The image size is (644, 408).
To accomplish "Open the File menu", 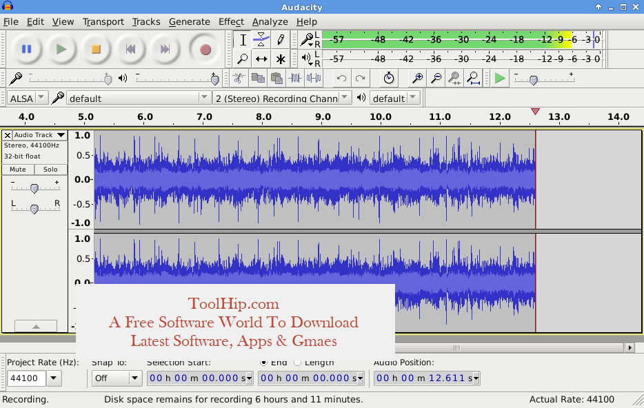I will (x=10, y=22).
